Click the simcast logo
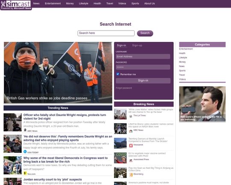Screen dimensions: 231x185 click(x=16, y=5)
